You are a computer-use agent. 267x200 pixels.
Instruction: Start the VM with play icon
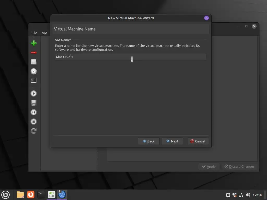tap(34, 93)
